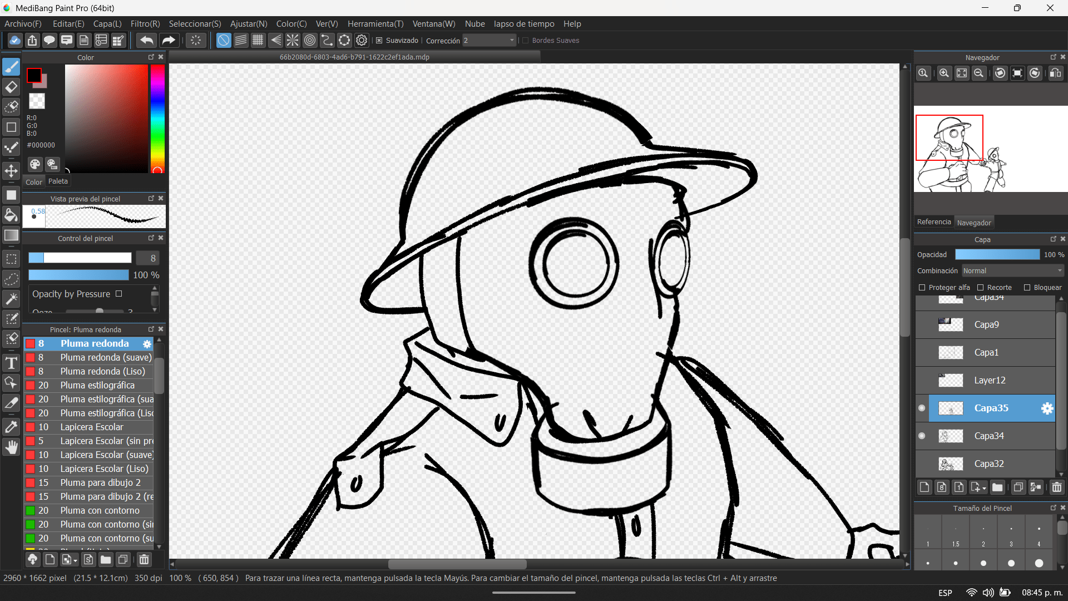Select the Eraser tool in left toolbar
Screen dimensions: 1068x601
(11, 87)
